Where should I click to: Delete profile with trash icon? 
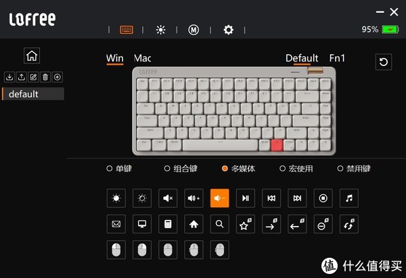coord(45,77)
